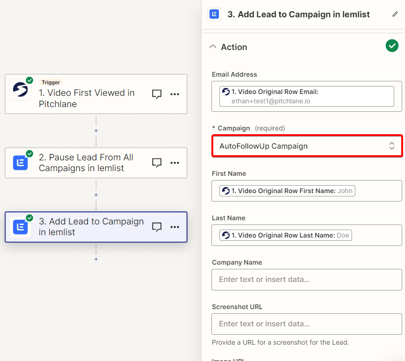The image size is (405, 361).
Task: Click the lemlist icon on Pause Lead step
Action: 21,163
